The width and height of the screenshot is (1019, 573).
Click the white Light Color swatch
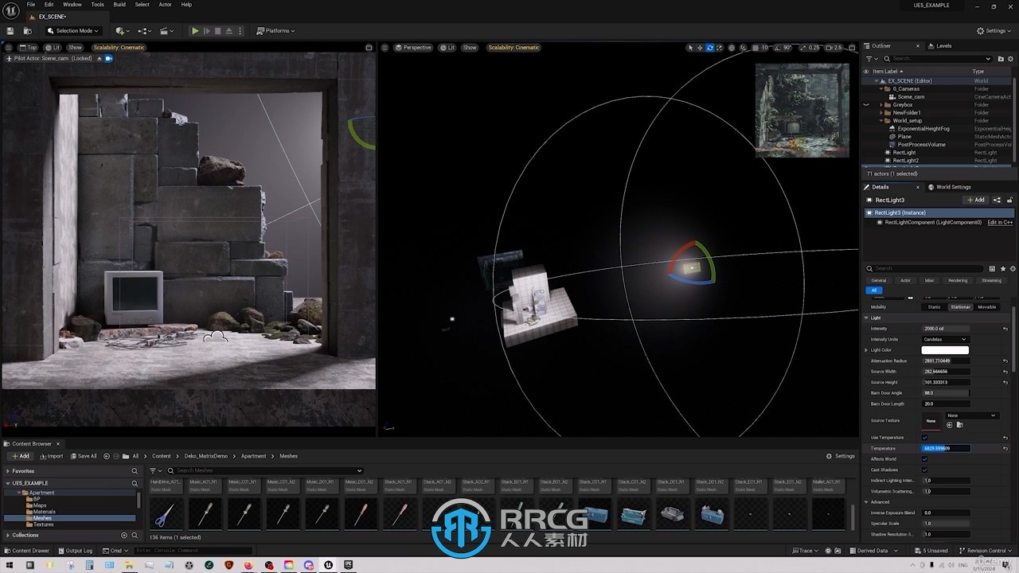[x=945, y=350]
